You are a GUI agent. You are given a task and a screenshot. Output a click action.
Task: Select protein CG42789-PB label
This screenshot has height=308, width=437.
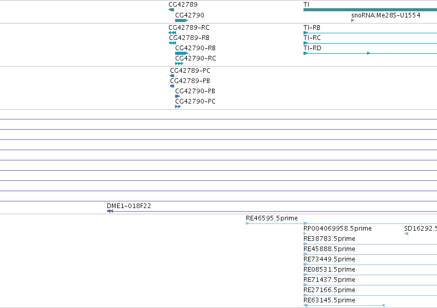pyautogui.click(x=190, y=81)
